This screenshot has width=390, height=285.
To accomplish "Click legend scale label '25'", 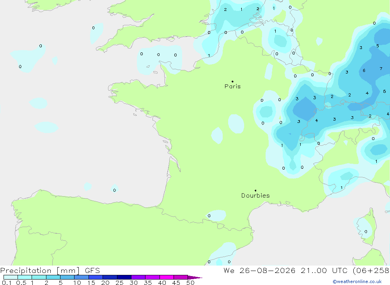I will 120,283.
